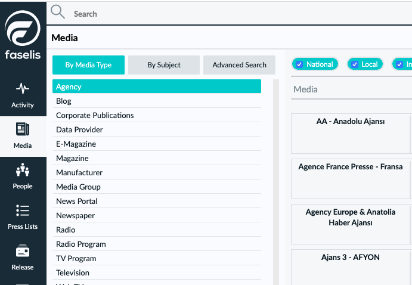Switch to the By Media Type tab
The height and width of the screenshot is (285, 412).
coord(89,65)
